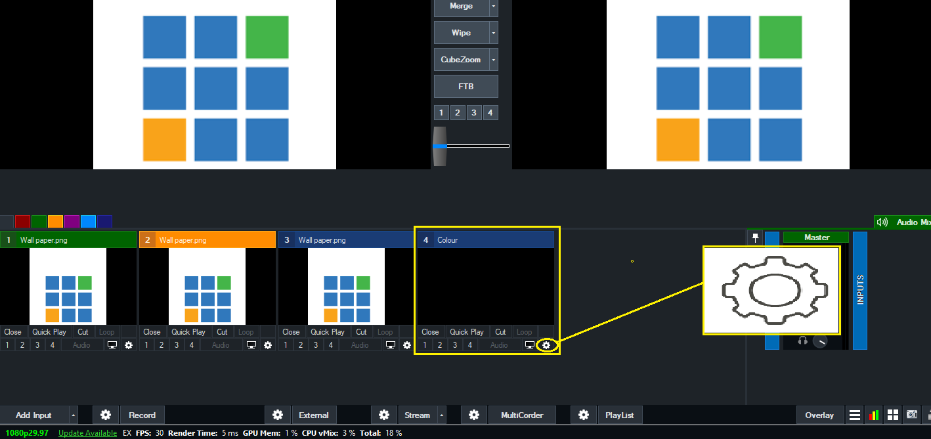Click MultiCorder button
The width and height of the screenshot is (931, 439).
pyautogui.click(x=522, y=415)
